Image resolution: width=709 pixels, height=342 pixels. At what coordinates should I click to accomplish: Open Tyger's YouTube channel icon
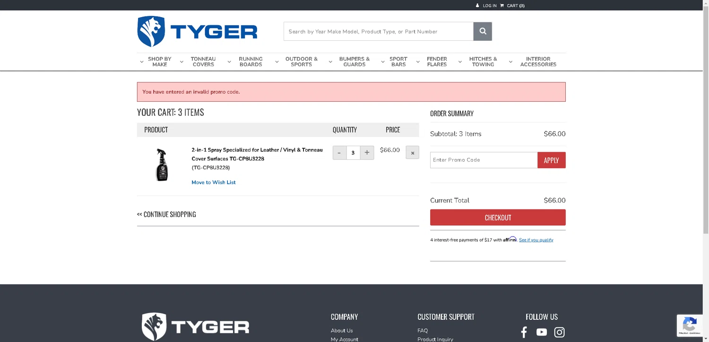(x=542, y=332)
